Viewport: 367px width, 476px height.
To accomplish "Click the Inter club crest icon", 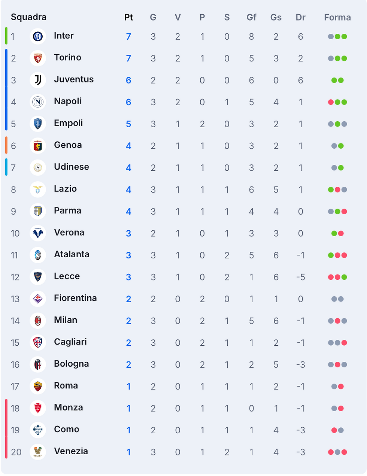I will 38,36.
